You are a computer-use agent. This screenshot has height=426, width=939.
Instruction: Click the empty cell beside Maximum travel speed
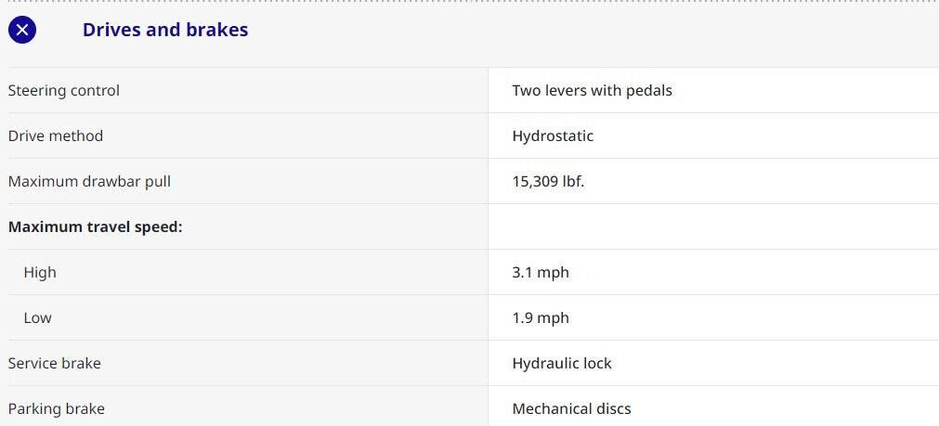tap(712, 227)
